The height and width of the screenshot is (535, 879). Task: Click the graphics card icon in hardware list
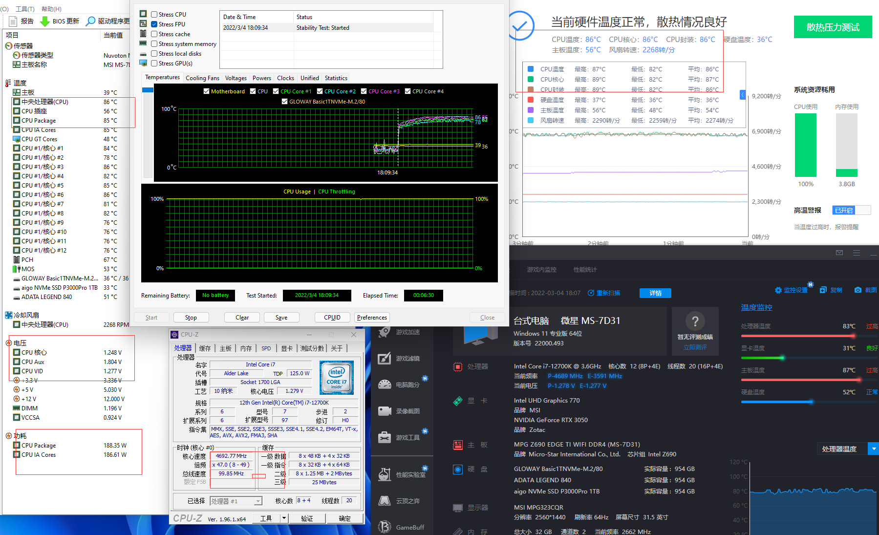point(458,401)
